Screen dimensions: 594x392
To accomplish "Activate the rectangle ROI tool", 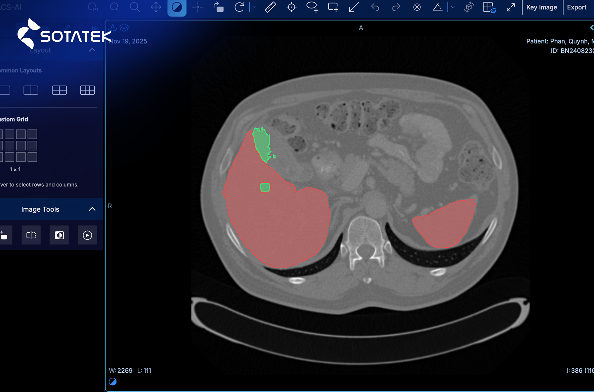I will (x=333, y=7).
